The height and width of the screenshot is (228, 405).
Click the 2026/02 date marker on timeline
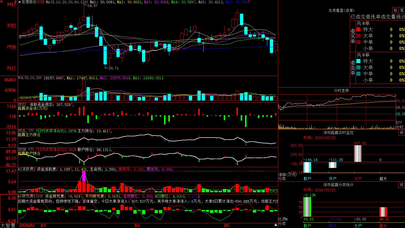click(x=27, y=225)
